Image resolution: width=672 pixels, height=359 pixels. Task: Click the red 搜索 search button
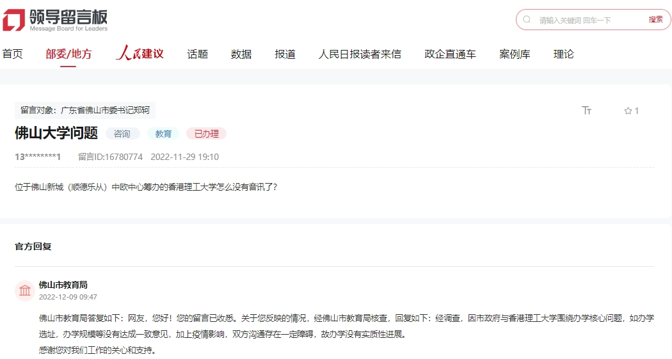click(x=655, y=19)
